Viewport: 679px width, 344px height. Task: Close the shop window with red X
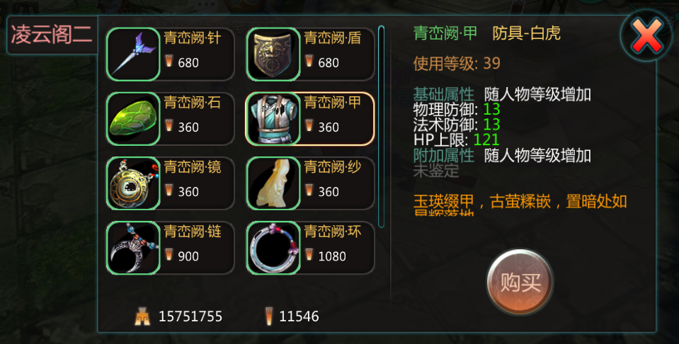click(646, 35)
